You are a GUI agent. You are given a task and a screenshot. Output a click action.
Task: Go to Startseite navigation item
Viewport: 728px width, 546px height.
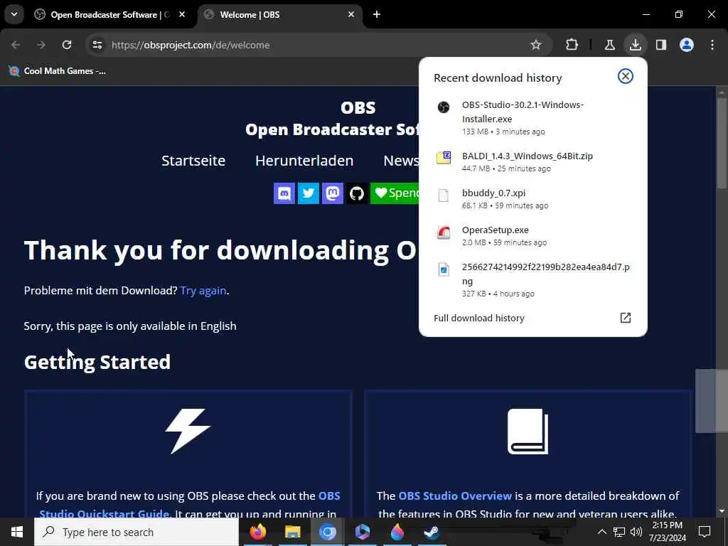193,160
